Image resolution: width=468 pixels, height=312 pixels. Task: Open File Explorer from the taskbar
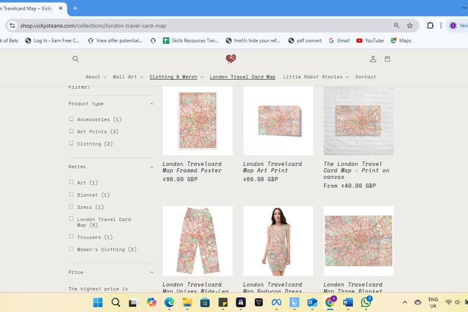pyautogui.click(x=187, y=302)
